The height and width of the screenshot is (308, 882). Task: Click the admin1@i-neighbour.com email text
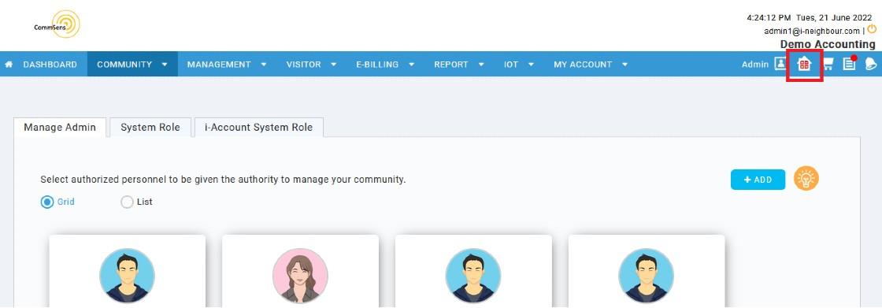pos(812,31)
